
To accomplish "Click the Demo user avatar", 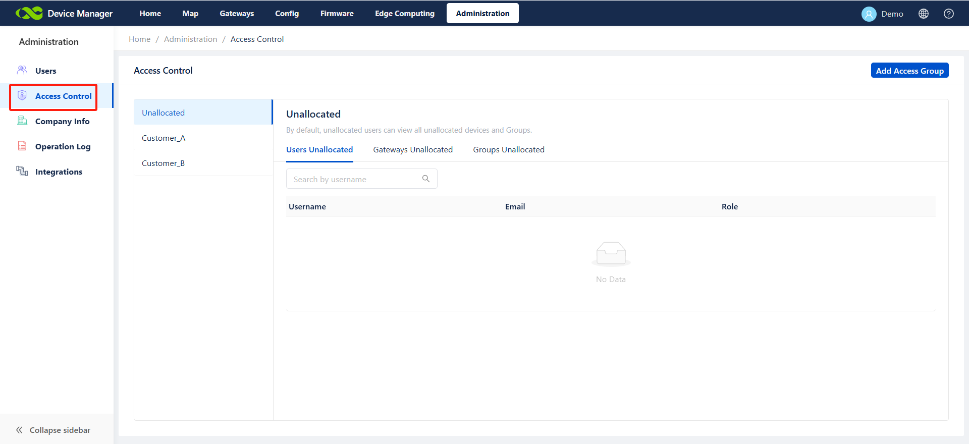I will (x=869, y=14).
